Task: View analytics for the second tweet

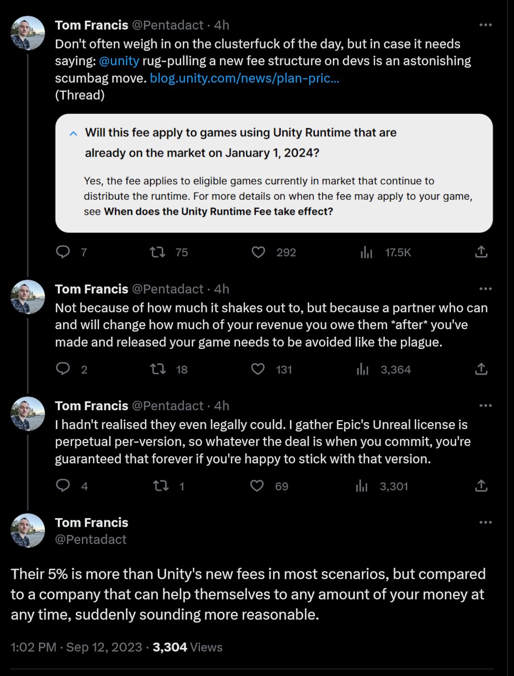Action: [363, 370]
